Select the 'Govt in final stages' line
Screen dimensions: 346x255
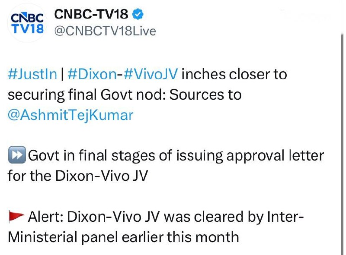[176, 156]
